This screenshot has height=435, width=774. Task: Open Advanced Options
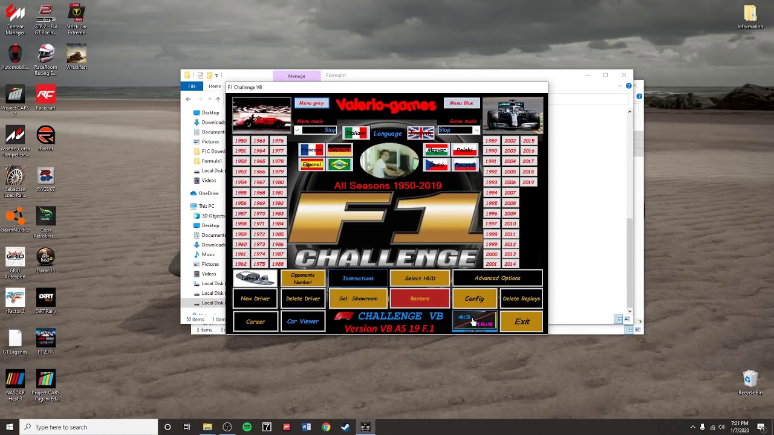coord(498,279)
